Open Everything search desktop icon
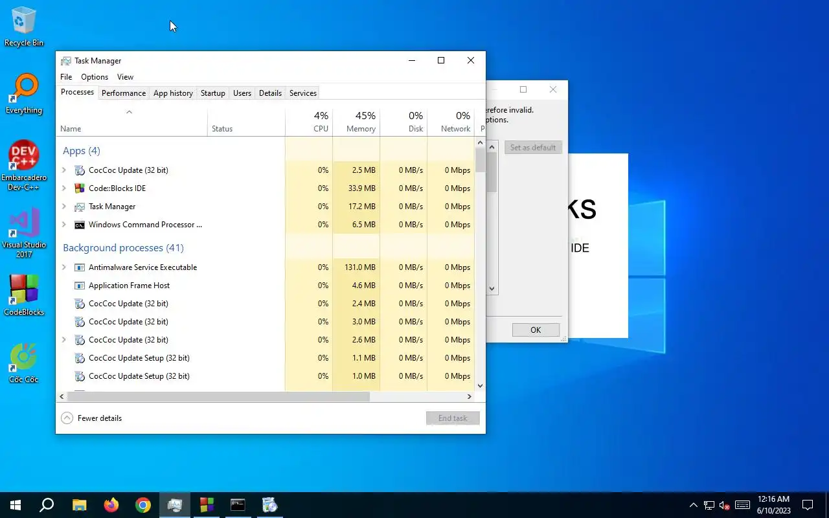 [24, 94]
